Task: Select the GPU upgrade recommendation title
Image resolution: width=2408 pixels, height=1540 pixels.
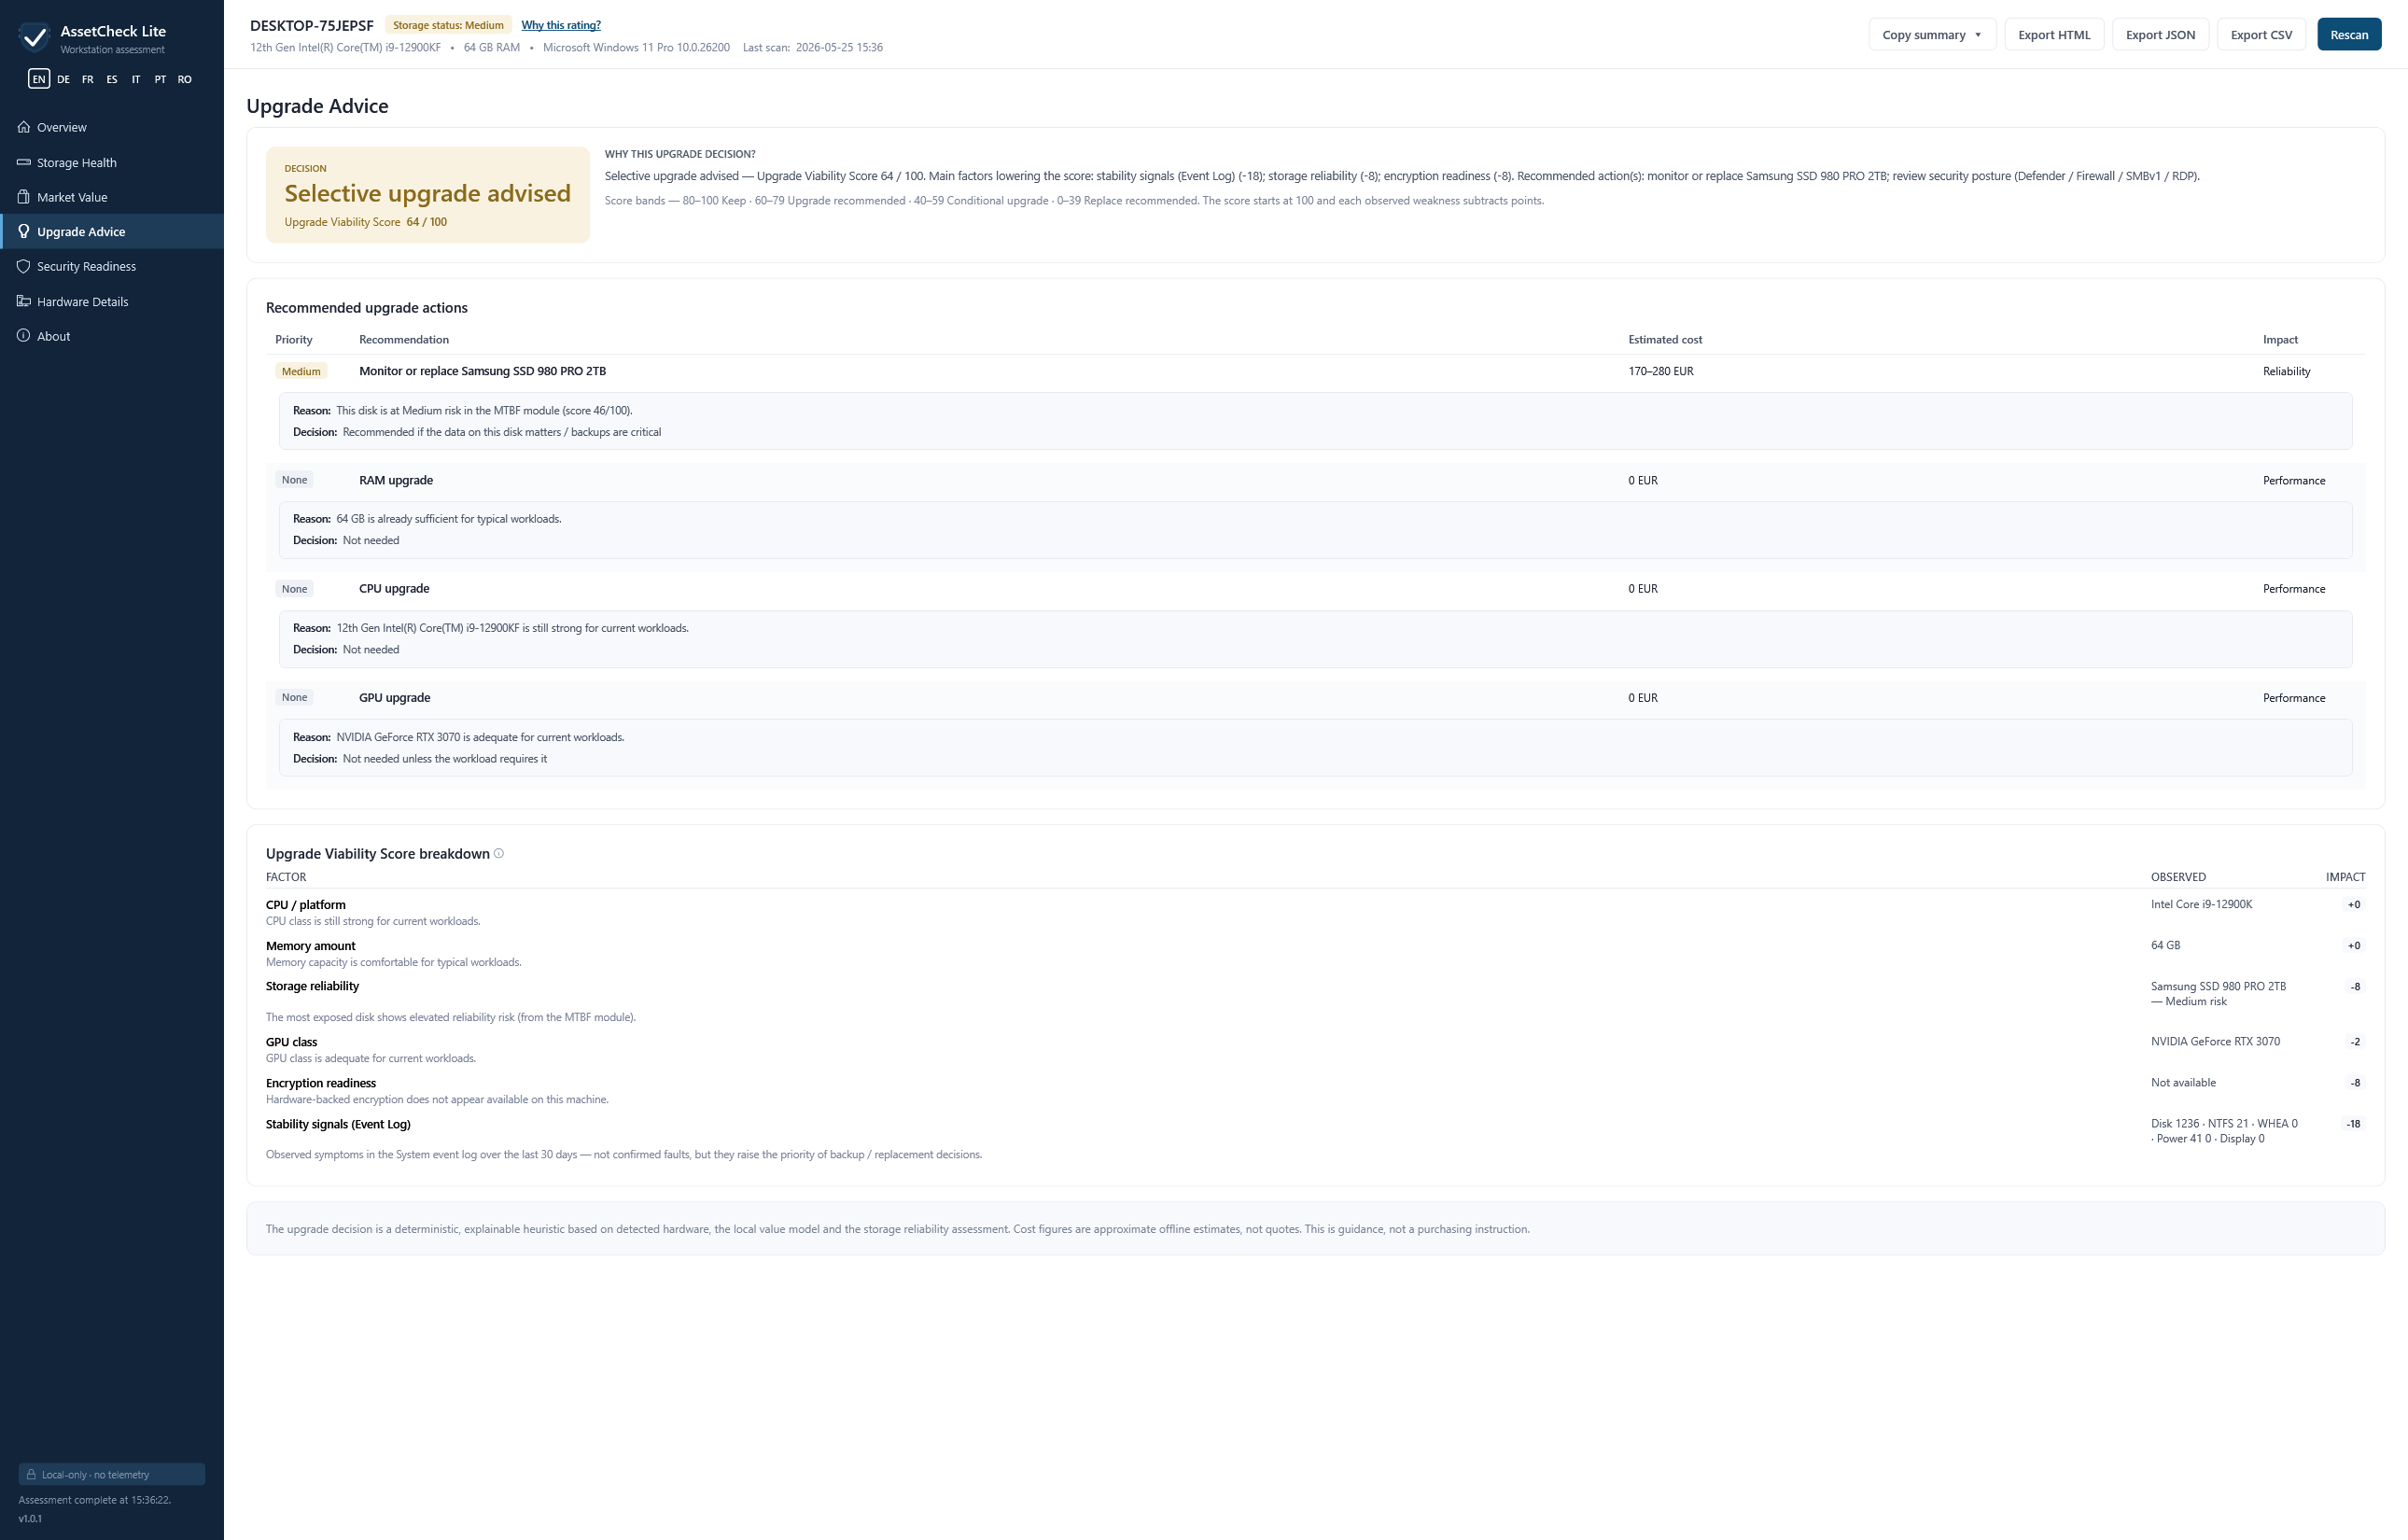Action: pyautogui.click(x=394, y=698)
